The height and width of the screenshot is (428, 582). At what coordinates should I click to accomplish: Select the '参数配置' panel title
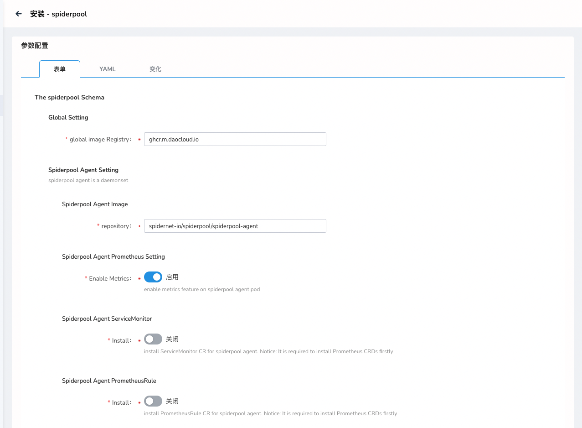tap(35, 46)
